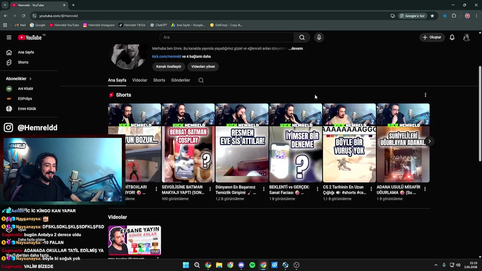
Task: Open the GetEmoji bookmark
Action: pos(226,25)
